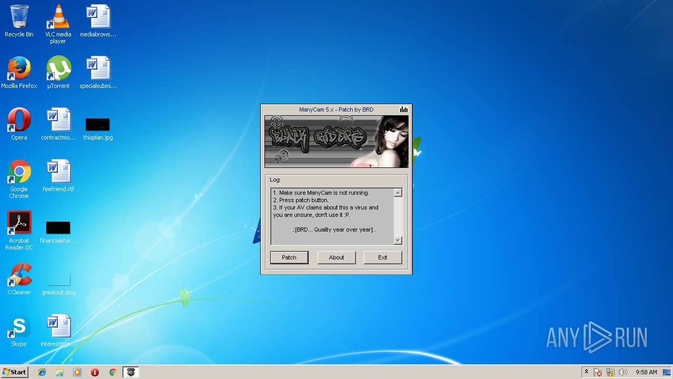673x379 pixels.
Task: Click inside the Log text box
Action: (x=332, y=216)
